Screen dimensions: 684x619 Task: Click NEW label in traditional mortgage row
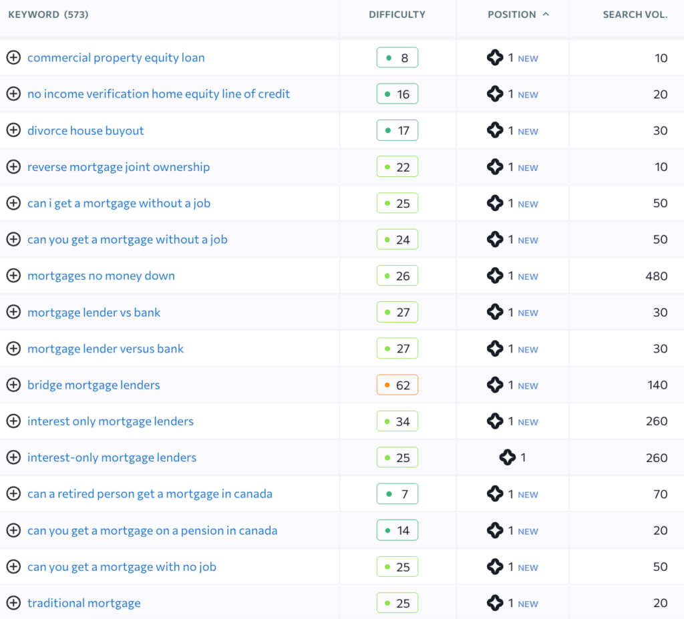528,604
